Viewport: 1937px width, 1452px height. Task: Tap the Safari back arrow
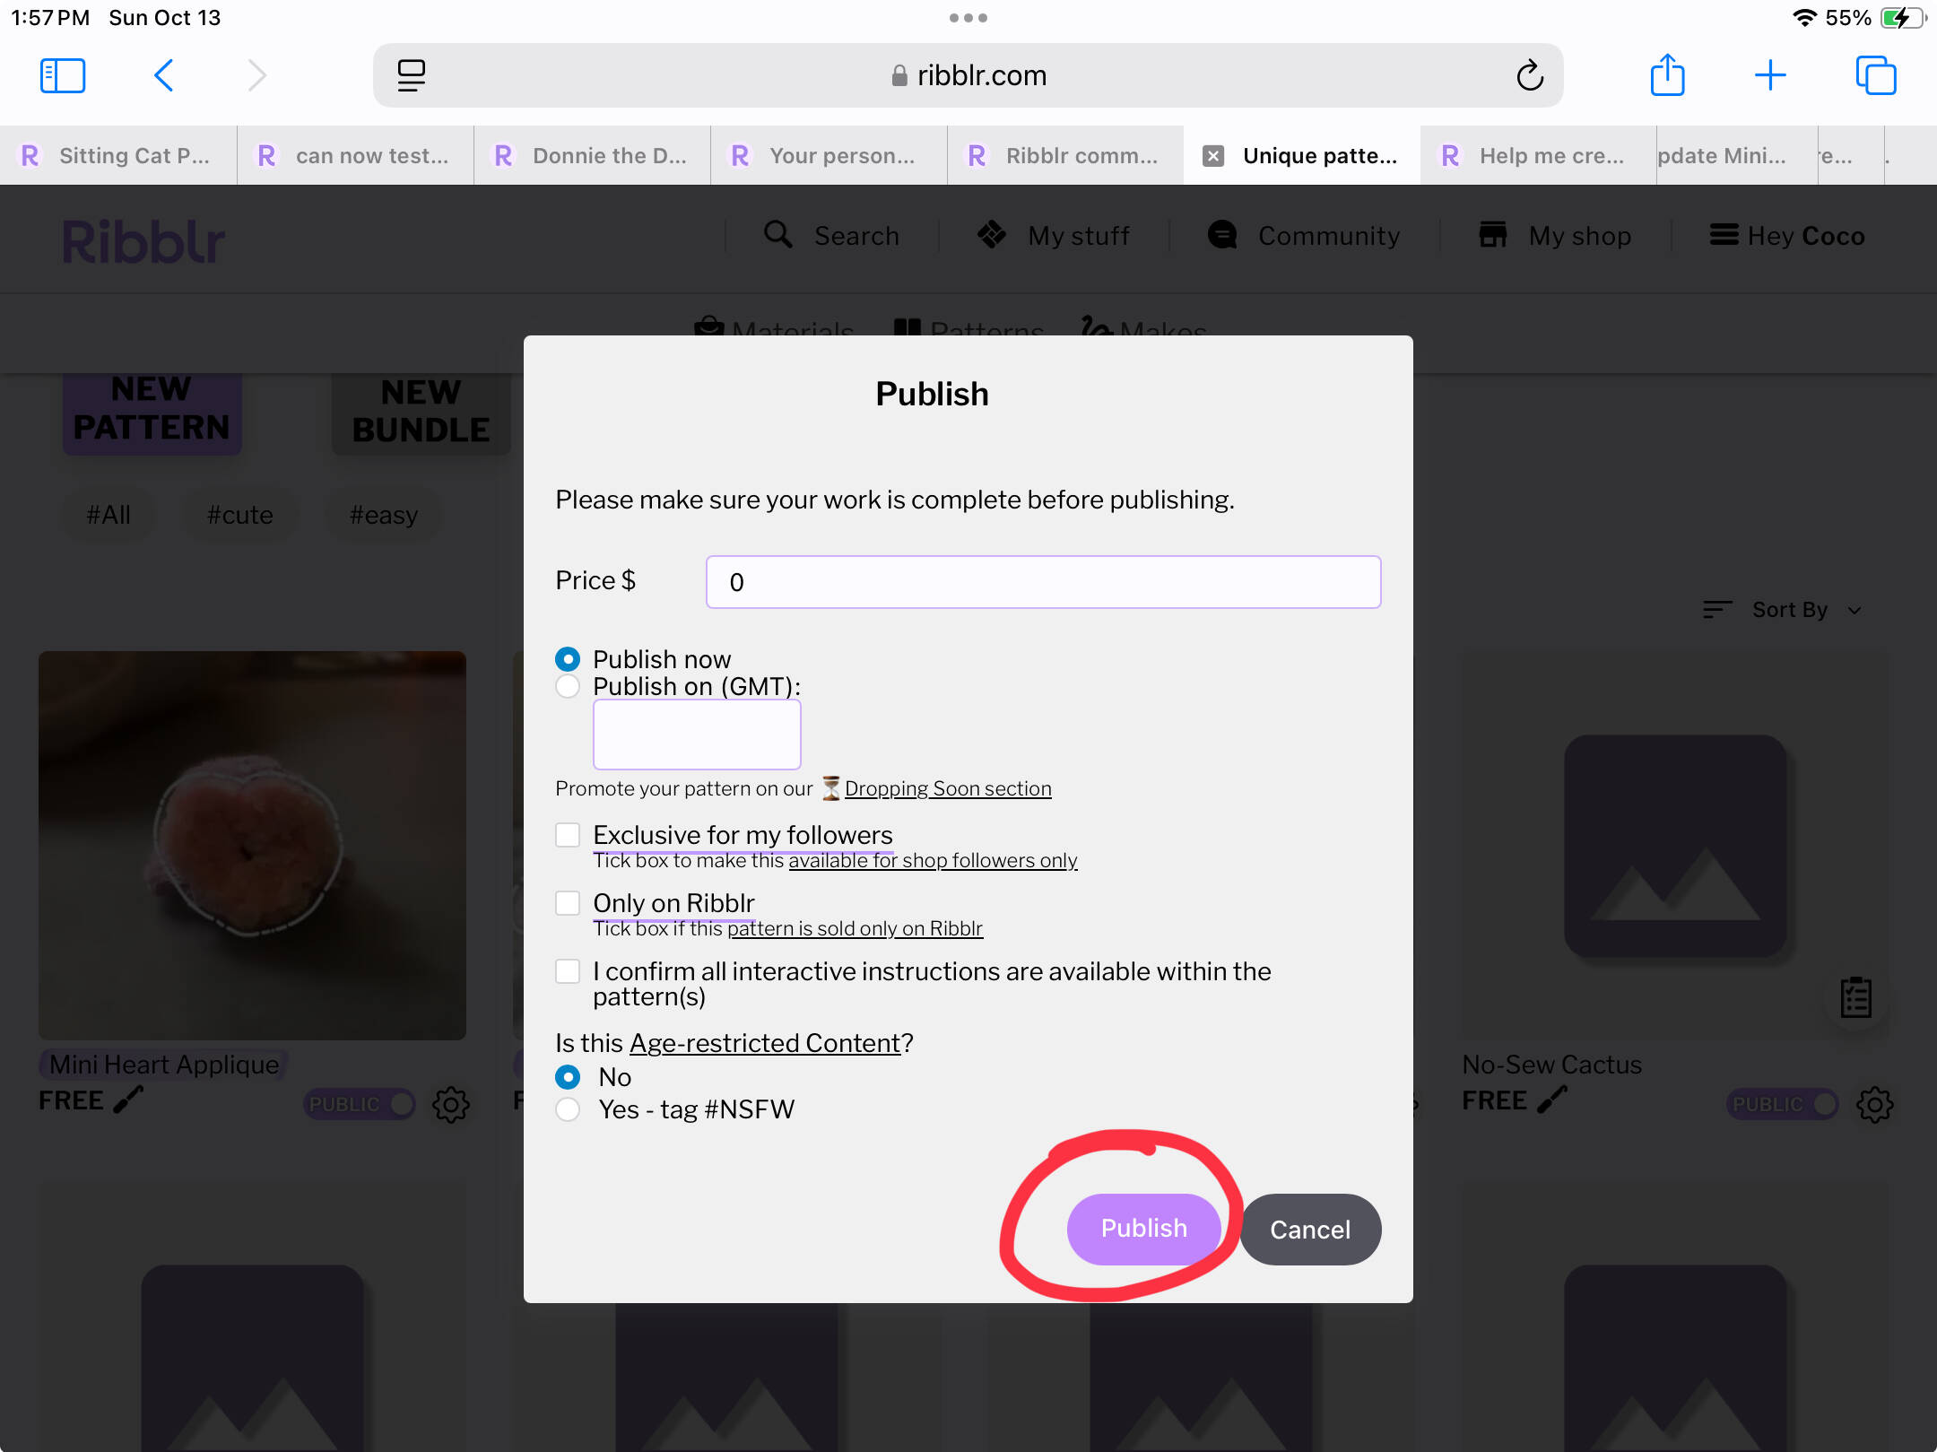coord(163,75)
